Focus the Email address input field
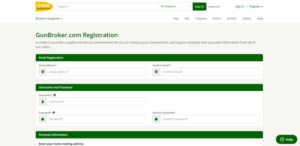 coord(96,72)
